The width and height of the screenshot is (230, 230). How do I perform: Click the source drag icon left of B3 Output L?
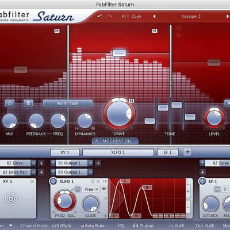[x=53, y=172]
